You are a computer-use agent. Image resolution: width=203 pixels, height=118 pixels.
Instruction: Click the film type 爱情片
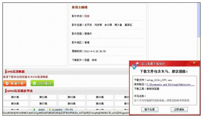tap(88, 33)
